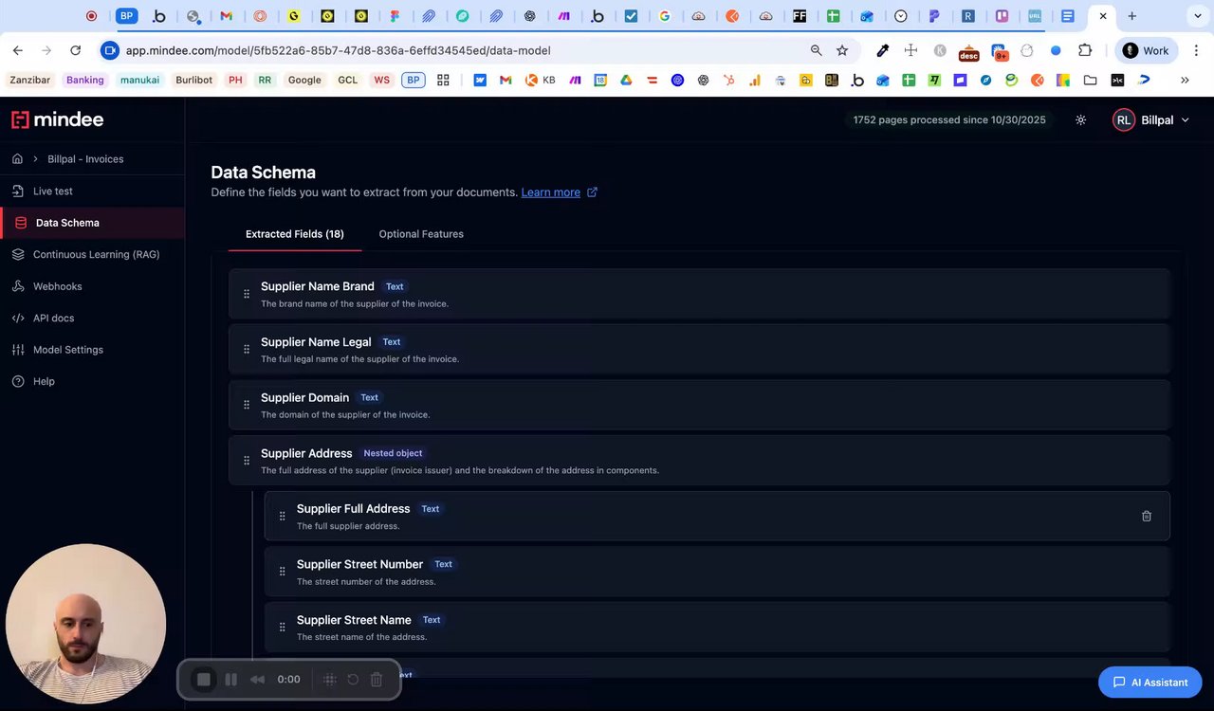
Task: Switch to the Optional Features tab
Action: click(421, 234)
